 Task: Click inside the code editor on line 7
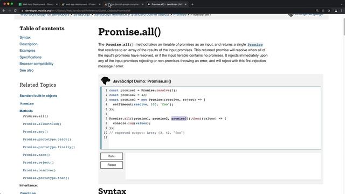click(167, 119)
